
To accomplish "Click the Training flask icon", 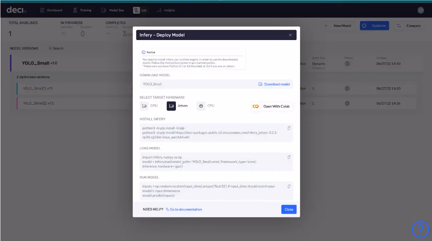I will (x=75, y=10).
